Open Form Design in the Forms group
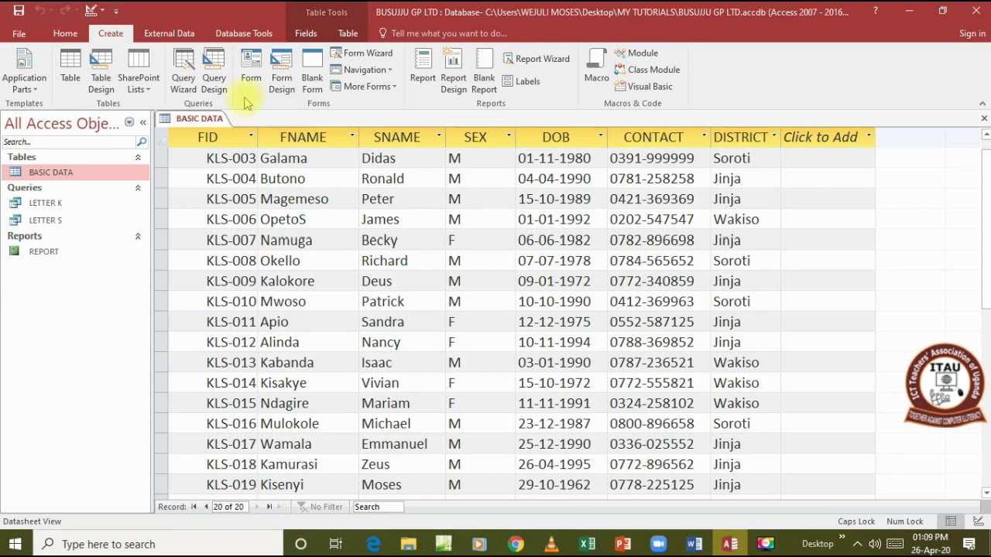The width and height of the screenshot is (991, 557). pos(282,71)
